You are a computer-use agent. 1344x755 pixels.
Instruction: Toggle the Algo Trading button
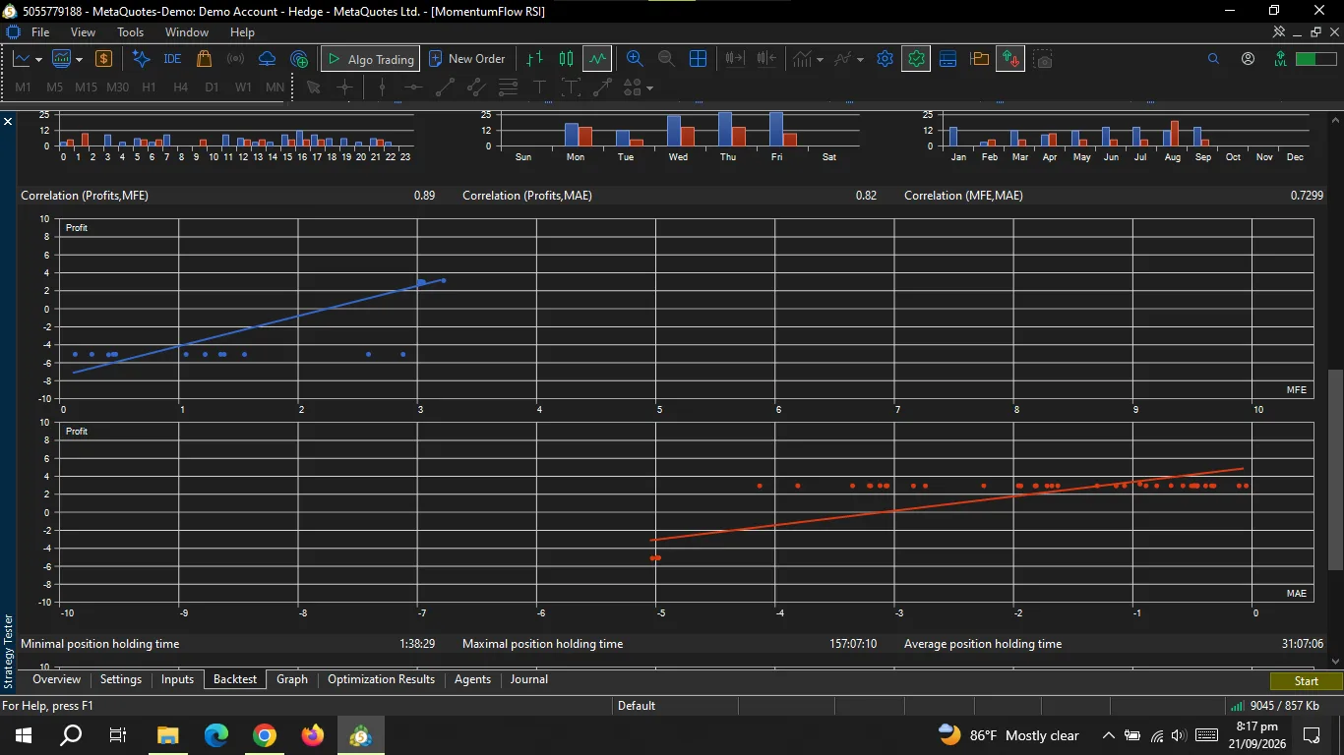point(370,59)
